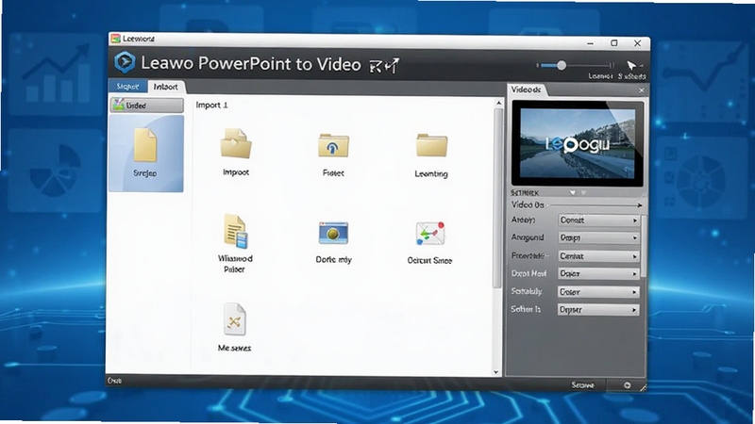Click the cursor arrow icon in header
755x424 pixels.
click(x=631, y=65)
